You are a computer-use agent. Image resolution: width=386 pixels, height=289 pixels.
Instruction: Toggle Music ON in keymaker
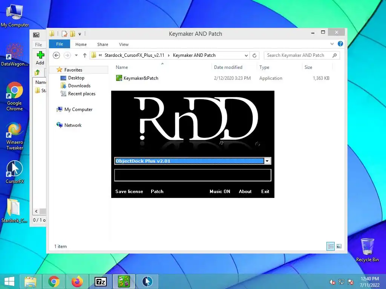point(220,192)
